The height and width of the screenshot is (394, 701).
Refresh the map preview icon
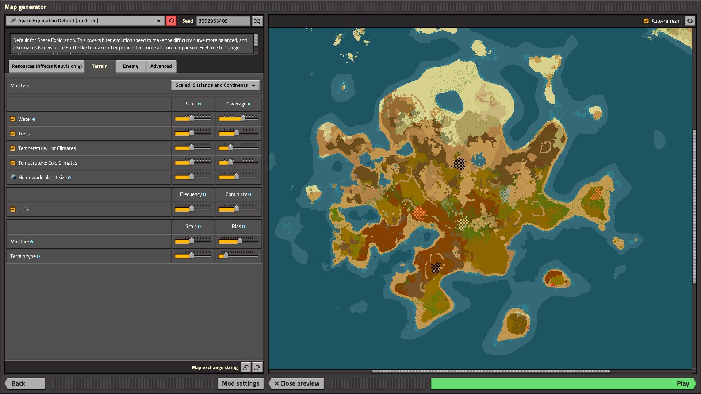point(690,21)
